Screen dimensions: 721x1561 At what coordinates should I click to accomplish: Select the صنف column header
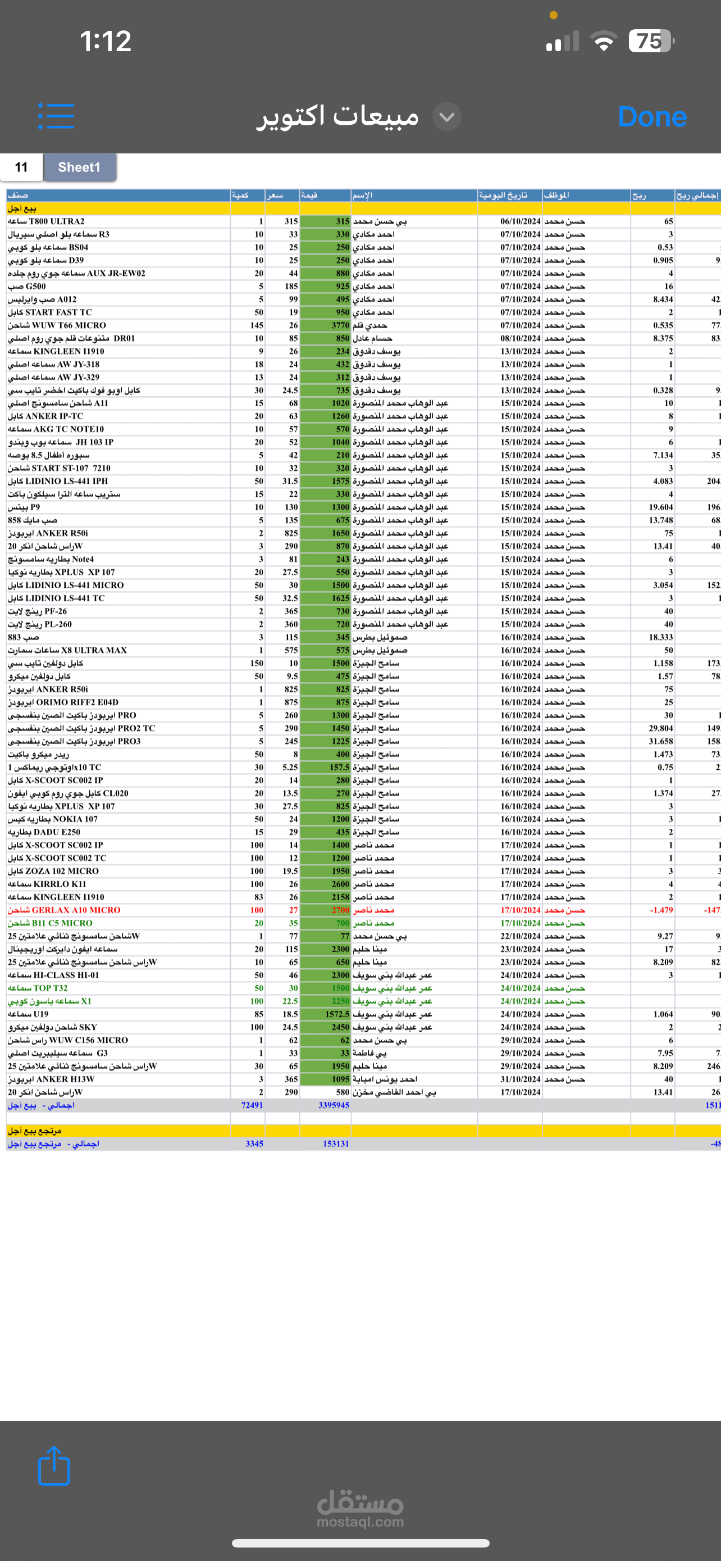[118, 195]
